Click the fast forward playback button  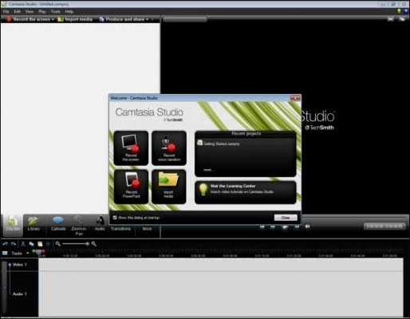pyautogui.click(x=297, y=226)
